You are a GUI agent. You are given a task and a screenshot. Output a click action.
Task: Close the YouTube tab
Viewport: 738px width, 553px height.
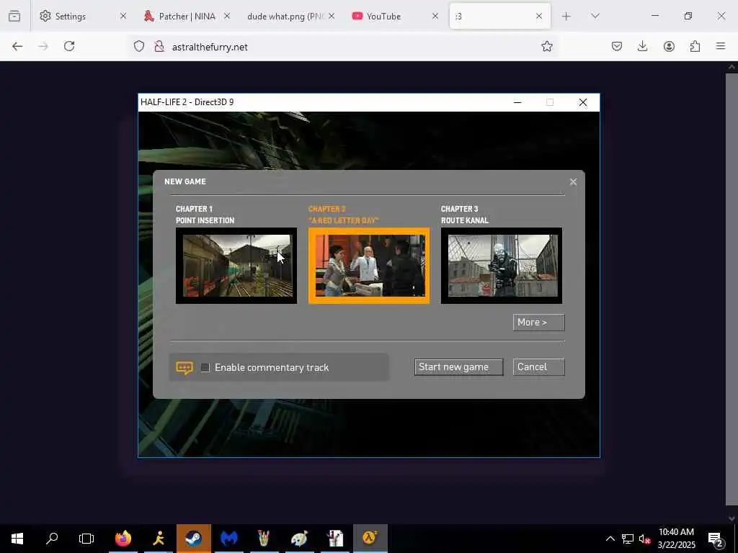pyautogui.click(x=435, y=16)
